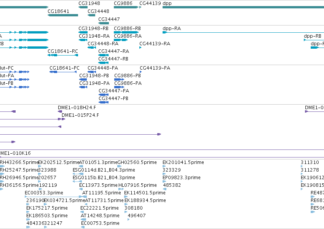Select protein CG18641-PC
This screenshot has height=229, width=324.
64,68
